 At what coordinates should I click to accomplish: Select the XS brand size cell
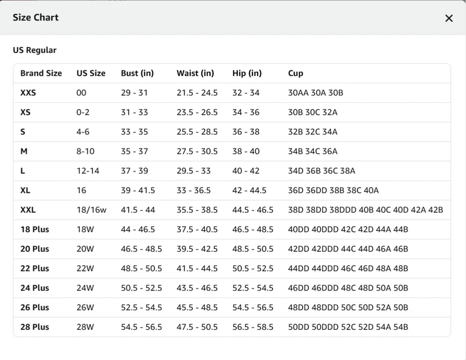[25, 113]
